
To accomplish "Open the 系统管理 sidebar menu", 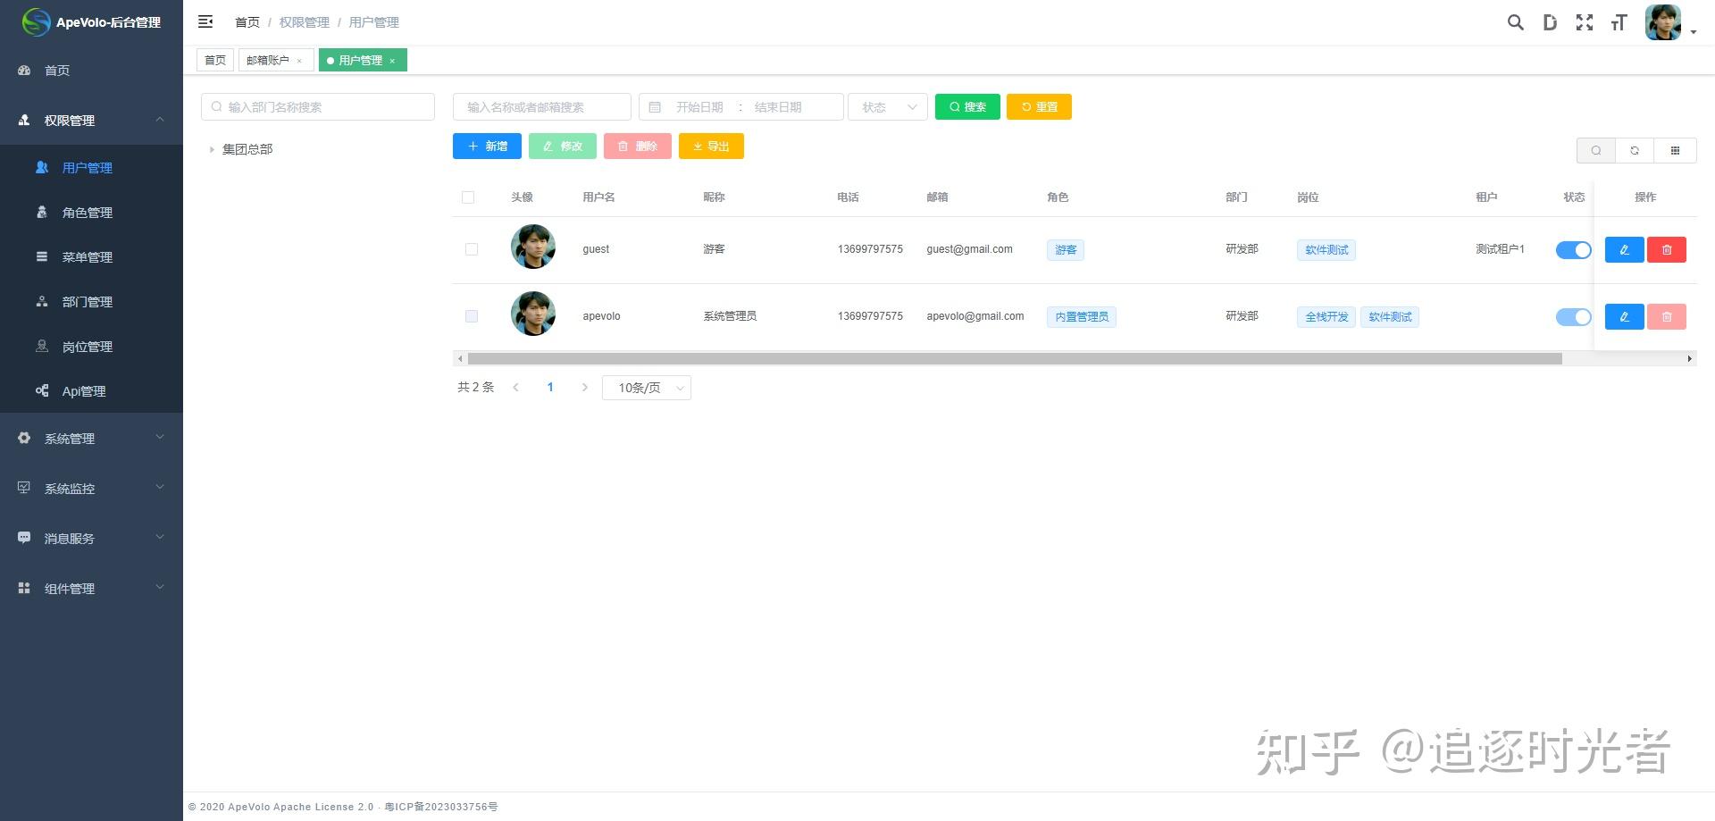I will pos(68,438).
